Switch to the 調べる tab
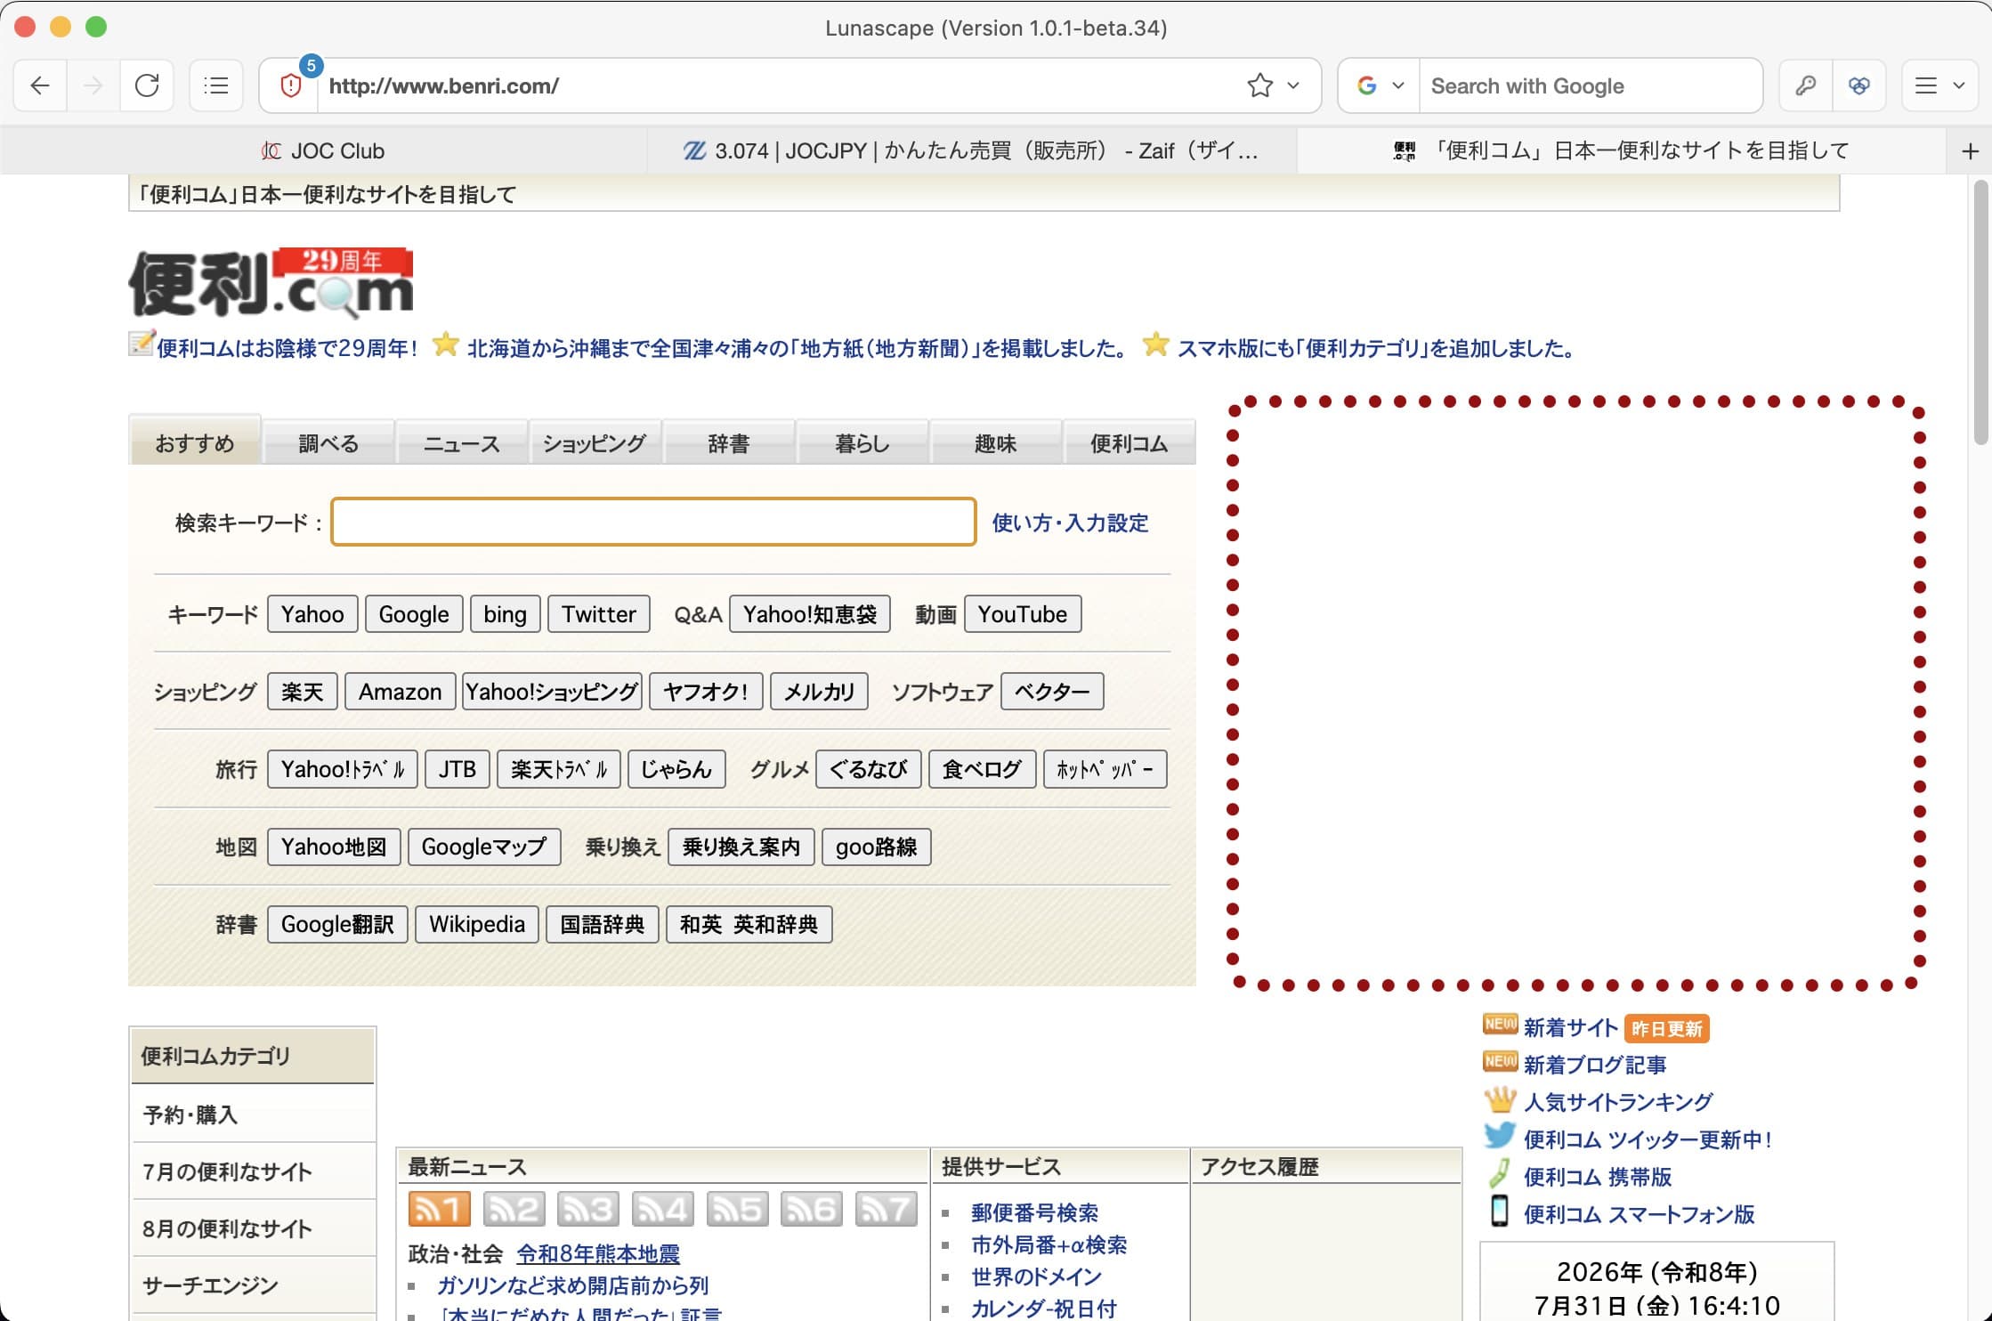The width and height of the screenshot is (1992, 1321). (x=328, y=442)
